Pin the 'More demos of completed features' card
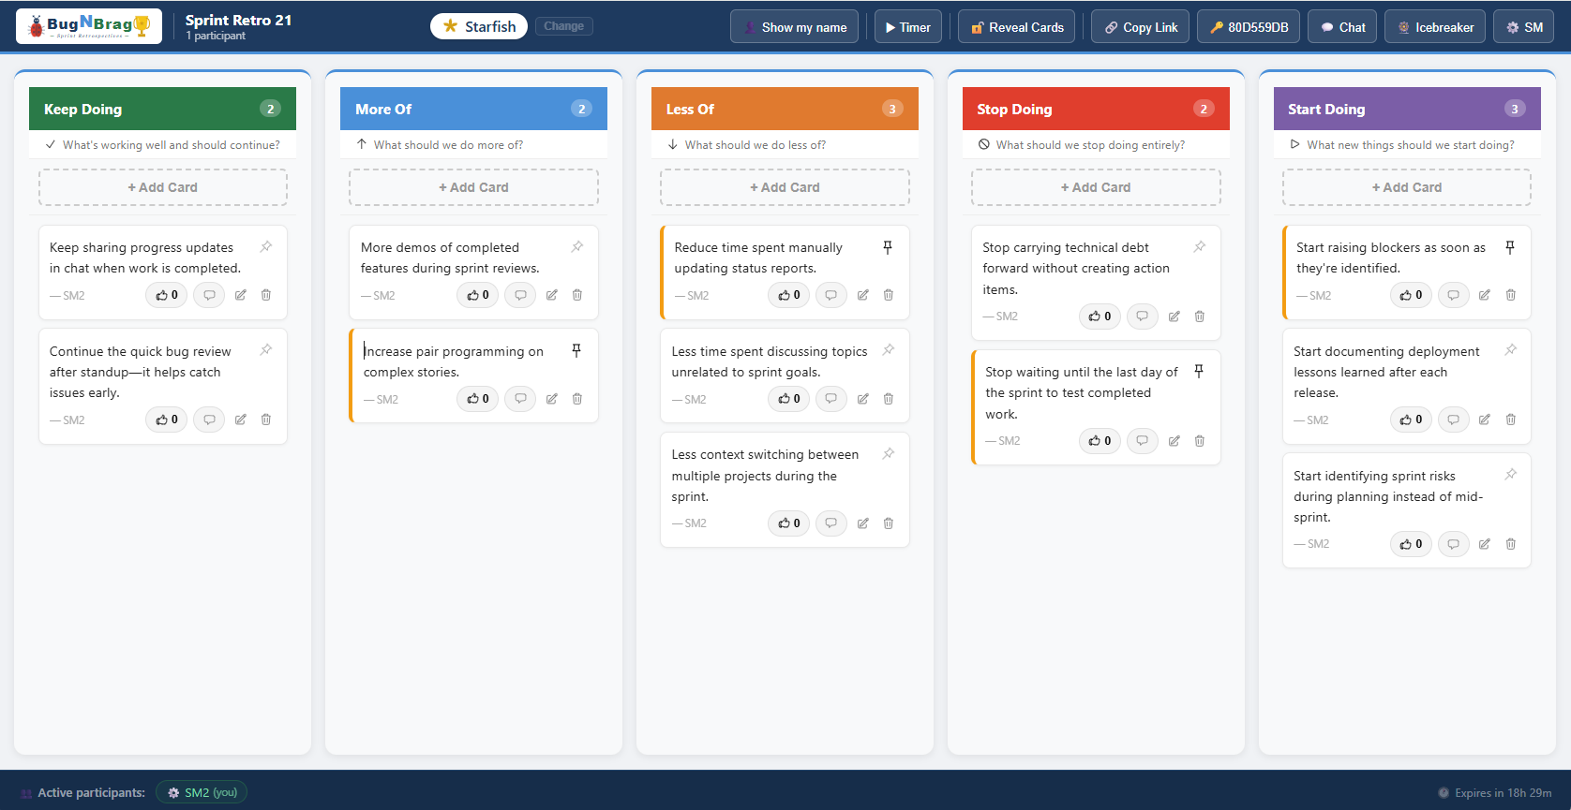The width and height of the screenshot is (1571, 810). tap(577, 247)
